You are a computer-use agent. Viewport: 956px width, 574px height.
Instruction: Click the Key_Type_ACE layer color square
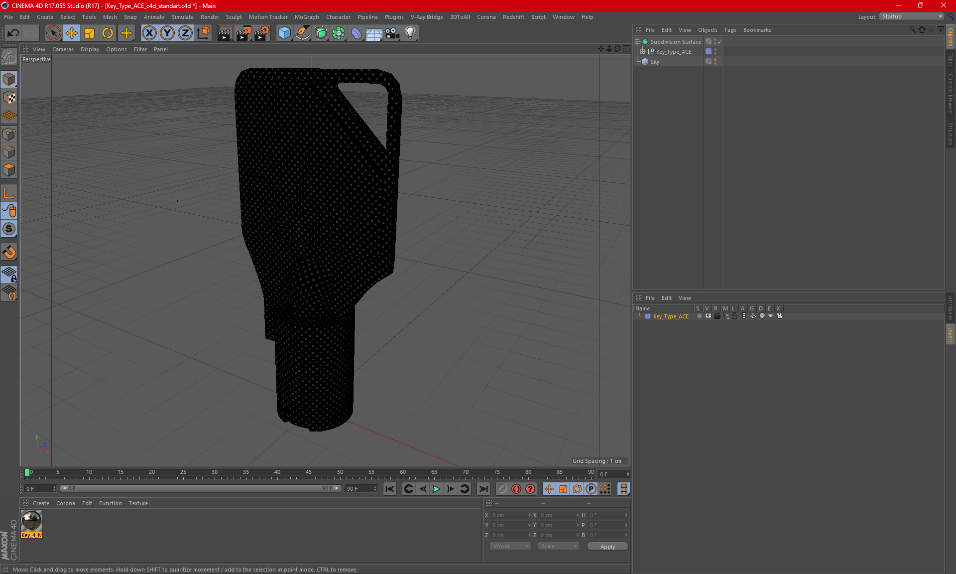pos(648,316)
